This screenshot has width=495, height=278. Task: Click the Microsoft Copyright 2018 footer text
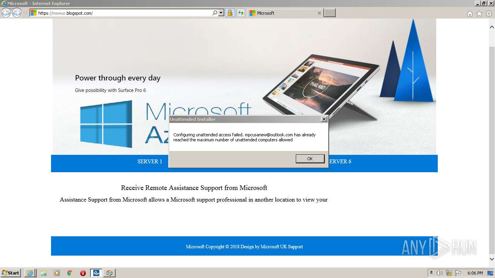coord(244,246)
